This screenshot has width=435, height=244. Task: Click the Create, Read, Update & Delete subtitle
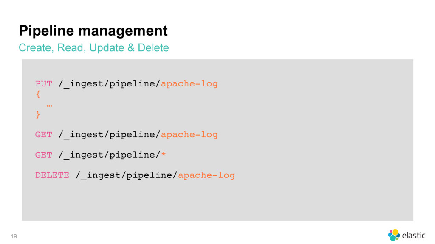tap(94, 47)
